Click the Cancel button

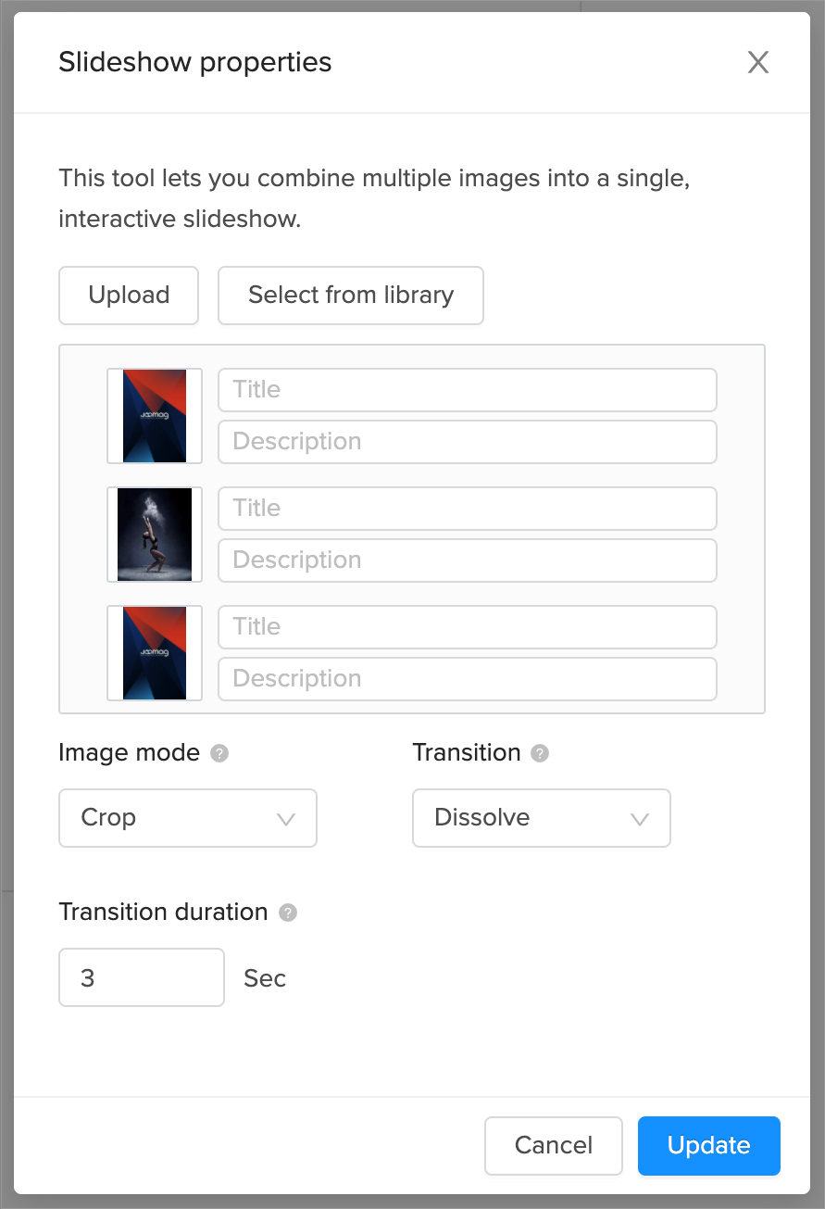(x=554, y=1145)
